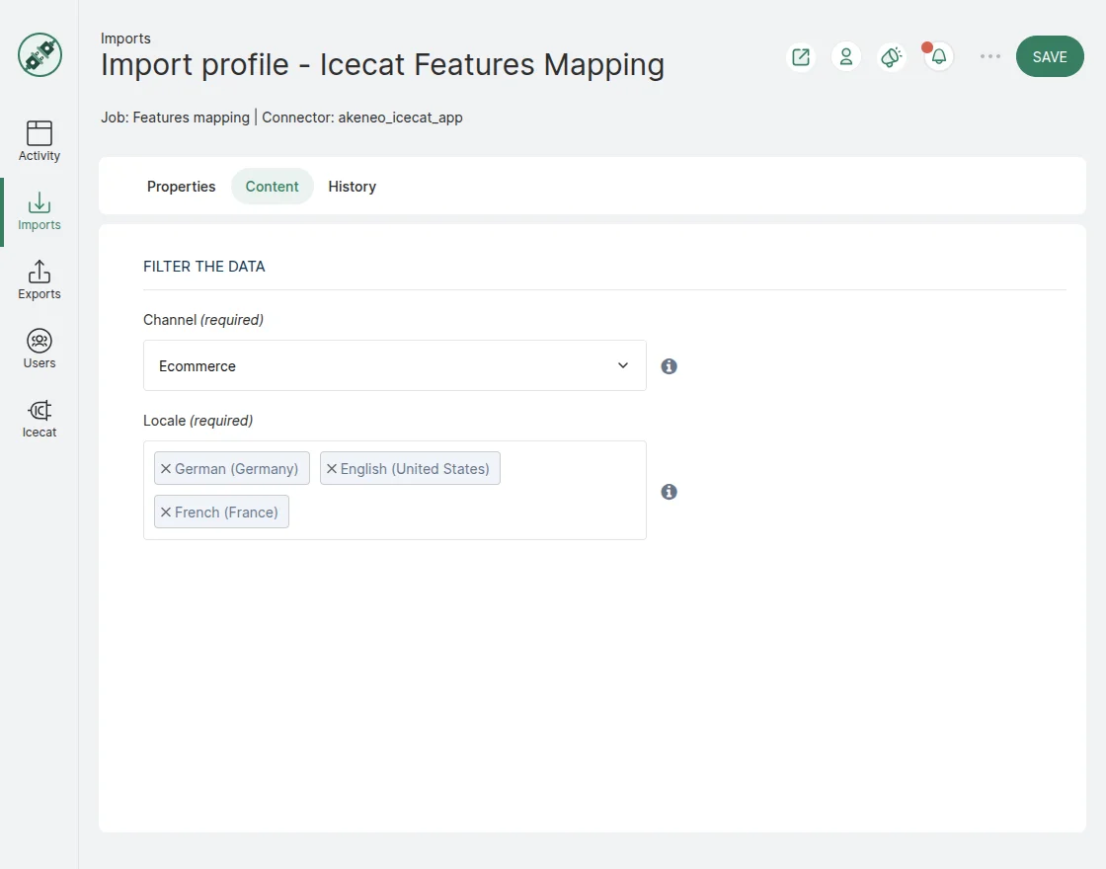Image resolution: width=1106 pixels, height=869 pixels.
Task: Click the app logo at the top left
Action: pos(39,55)
